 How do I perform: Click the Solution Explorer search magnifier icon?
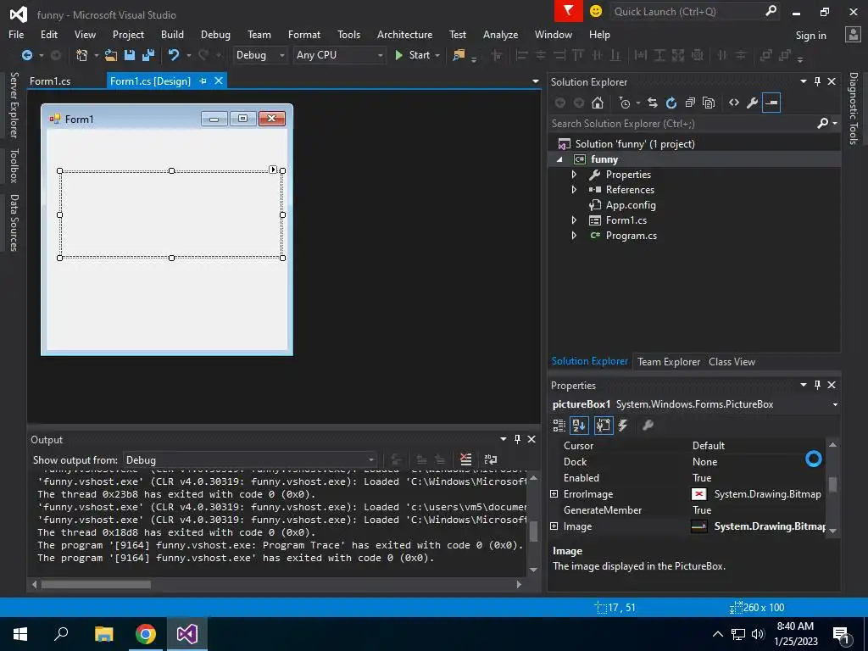pyautogui.click(x=823, y=123)
